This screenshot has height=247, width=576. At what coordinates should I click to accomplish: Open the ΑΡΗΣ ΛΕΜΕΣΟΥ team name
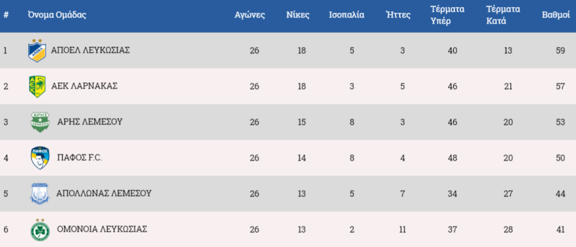click(90, 122)
